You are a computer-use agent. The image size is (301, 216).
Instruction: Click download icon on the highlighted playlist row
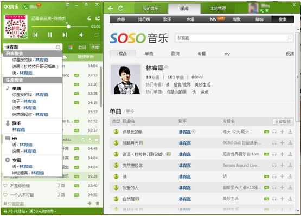pyautogui.click(x=90, y=140)
